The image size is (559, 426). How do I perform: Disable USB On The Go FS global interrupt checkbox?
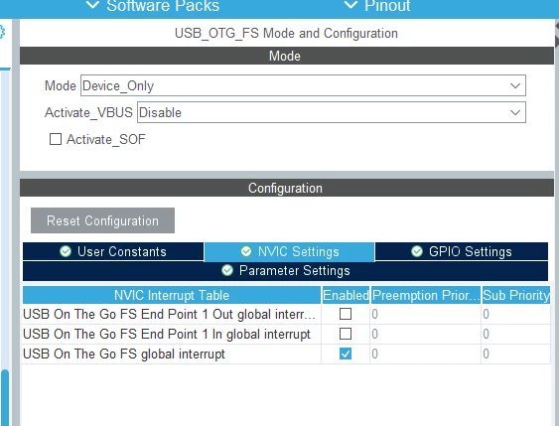point(346,354)
